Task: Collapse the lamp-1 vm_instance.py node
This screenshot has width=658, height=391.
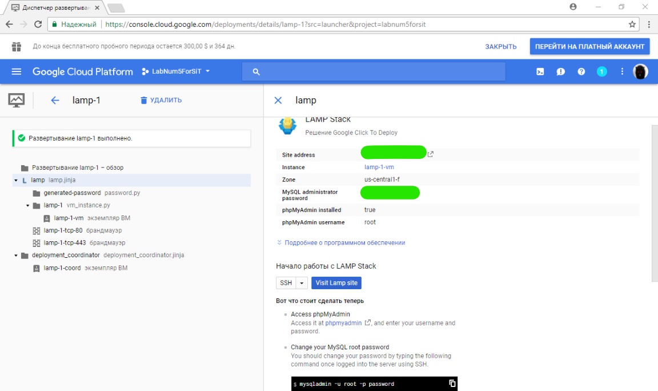Action: tap(27, 206)
